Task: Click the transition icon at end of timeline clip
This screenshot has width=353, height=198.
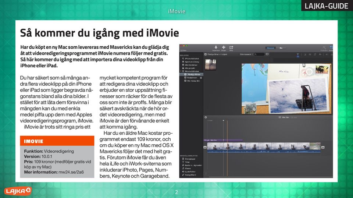Action: [x=323, y=147]
